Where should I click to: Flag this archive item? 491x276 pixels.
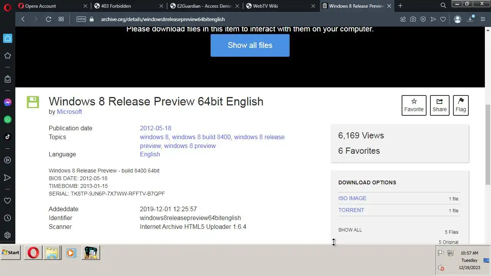461,105
